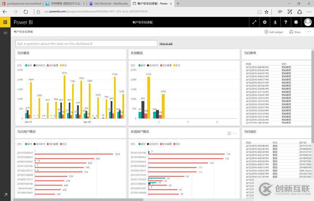Open the browser Hub icon
This screenshot has height=201, width=314.
click(280, 12)
